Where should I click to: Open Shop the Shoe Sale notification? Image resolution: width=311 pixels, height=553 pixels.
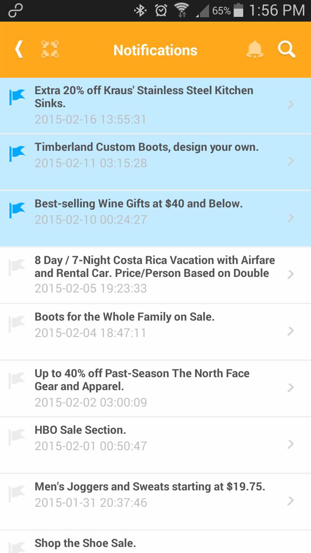[86, 543]
